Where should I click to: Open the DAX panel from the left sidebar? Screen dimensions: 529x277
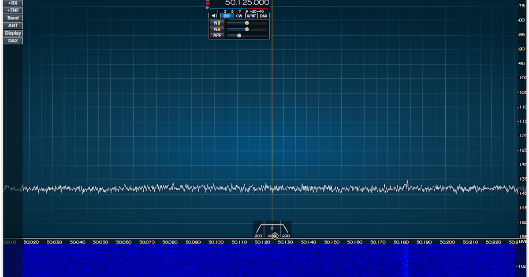pos(12,40)
